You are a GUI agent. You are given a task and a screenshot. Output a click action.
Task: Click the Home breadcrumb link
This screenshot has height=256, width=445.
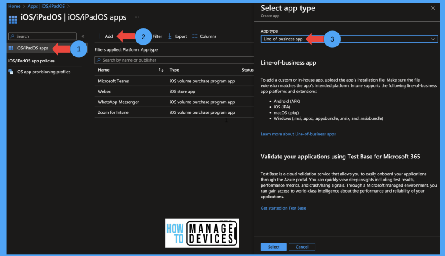[14, 6]
